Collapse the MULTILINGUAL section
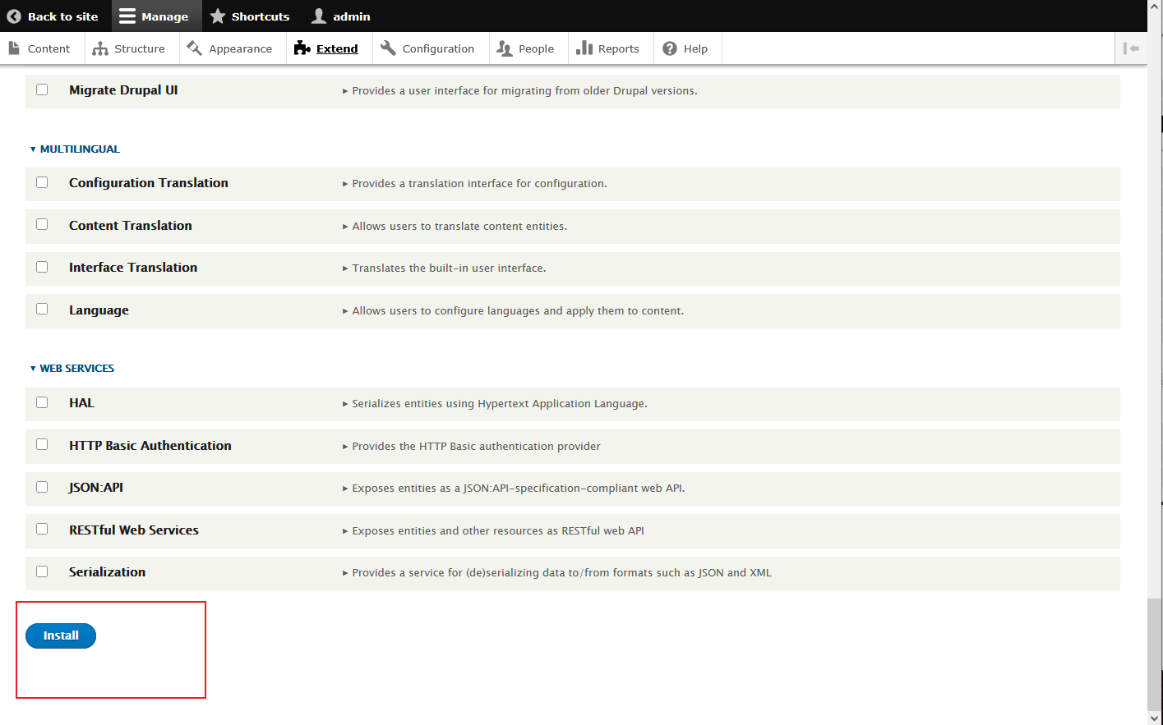Viewport: 1163px width, 725px height. coord(75,149)
